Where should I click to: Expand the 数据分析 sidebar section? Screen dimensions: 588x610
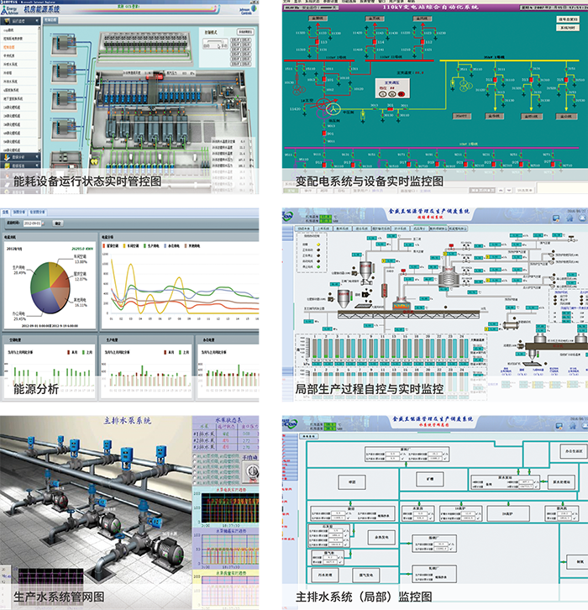coord(17,155)
